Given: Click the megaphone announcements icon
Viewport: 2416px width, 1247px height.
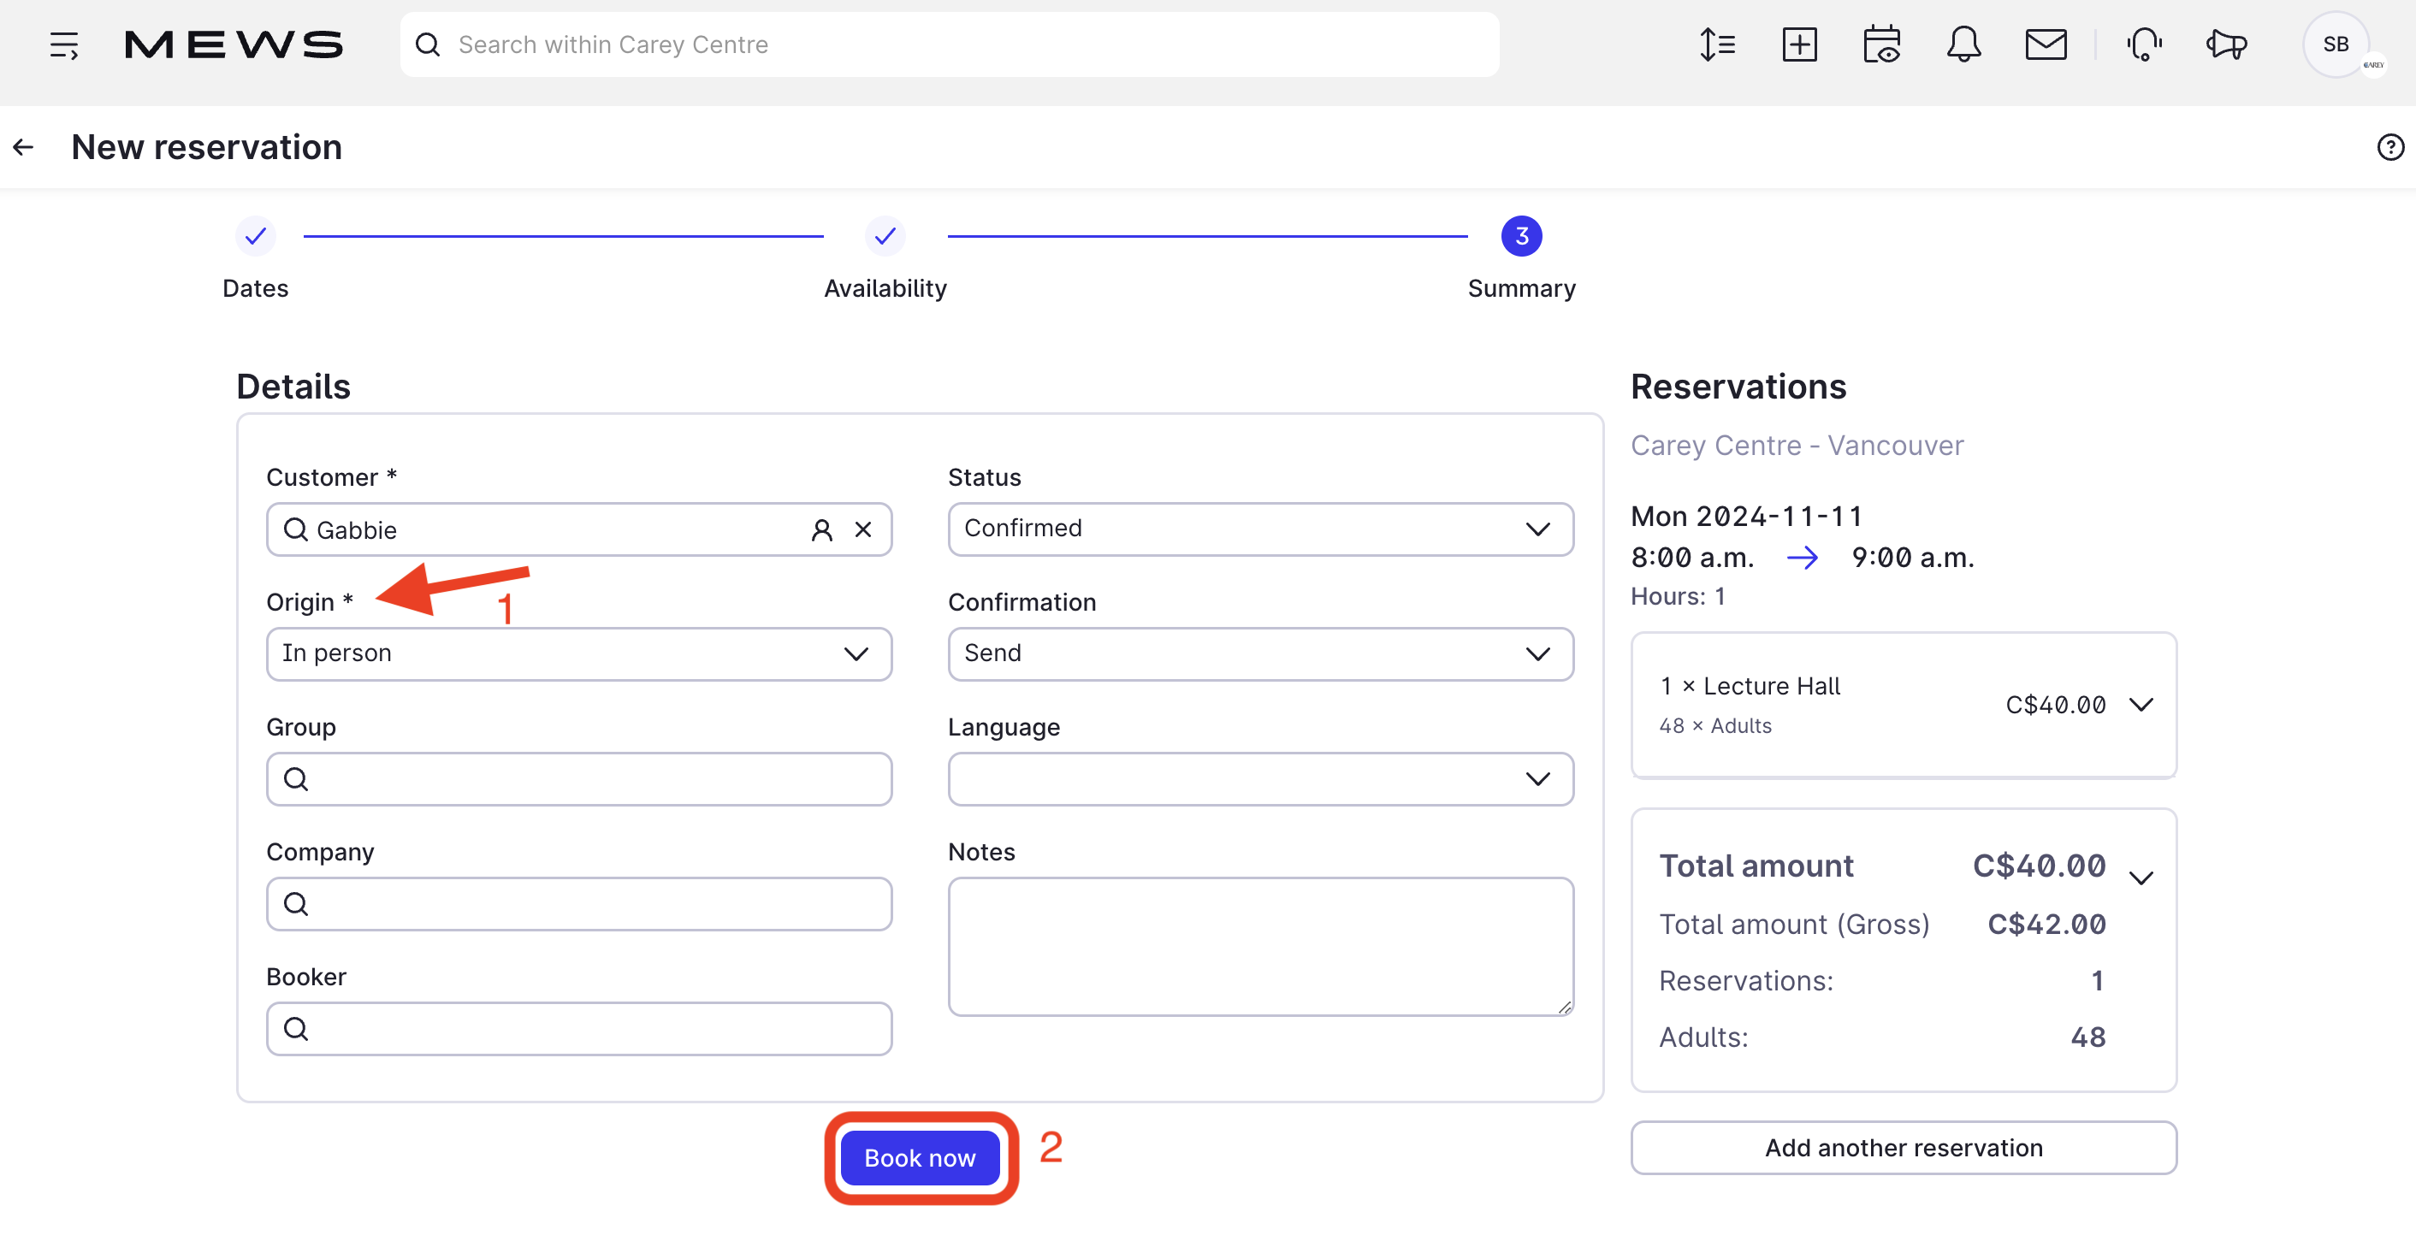Looking at the screenshot, I should [x=2225, y=44].
